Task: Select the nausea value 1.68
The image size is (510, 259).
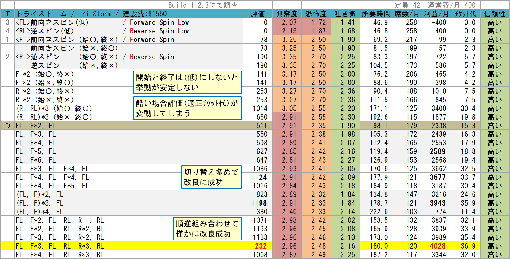Action: tap(347, 31)
